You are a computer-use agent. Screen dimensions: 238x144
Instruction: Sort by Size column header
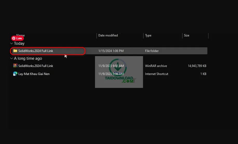pyautogui.click(x=187, y=35)
